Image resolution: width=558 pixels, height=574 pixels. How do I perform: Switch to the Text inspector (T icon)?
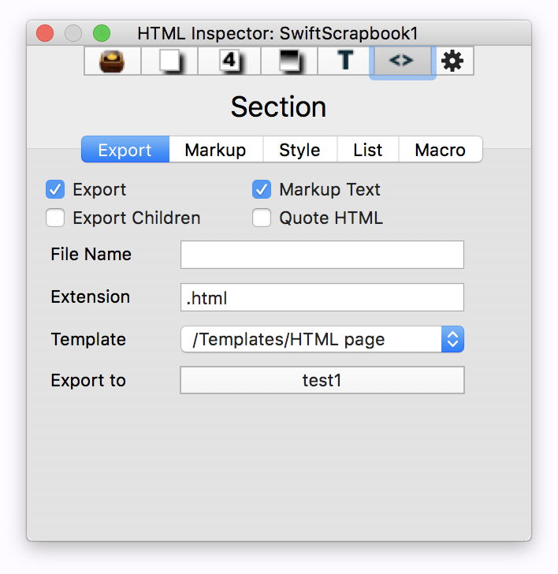pyautogui.click(x=344, y=61)
